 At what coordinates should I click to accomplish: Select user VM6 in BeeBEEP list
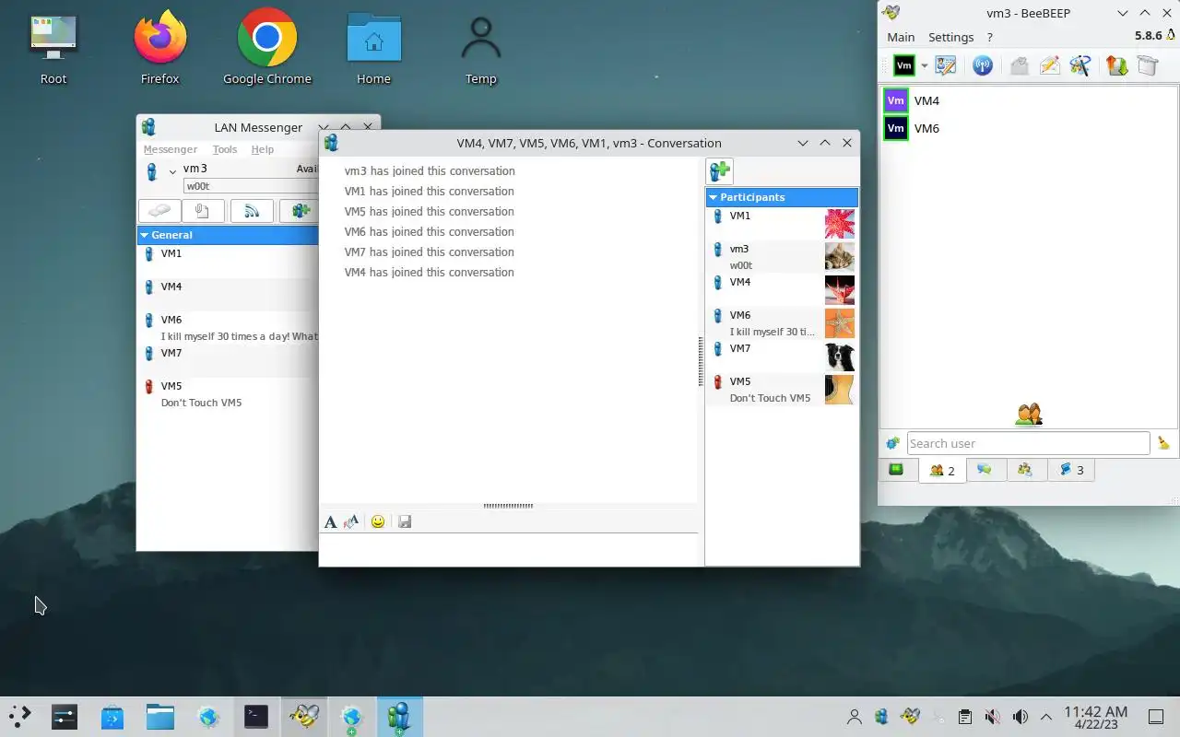pyautogui.click(x=1029, y=128)
